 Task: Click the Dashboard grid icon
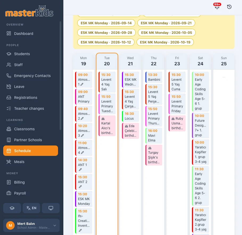click(x=9, y=34)
